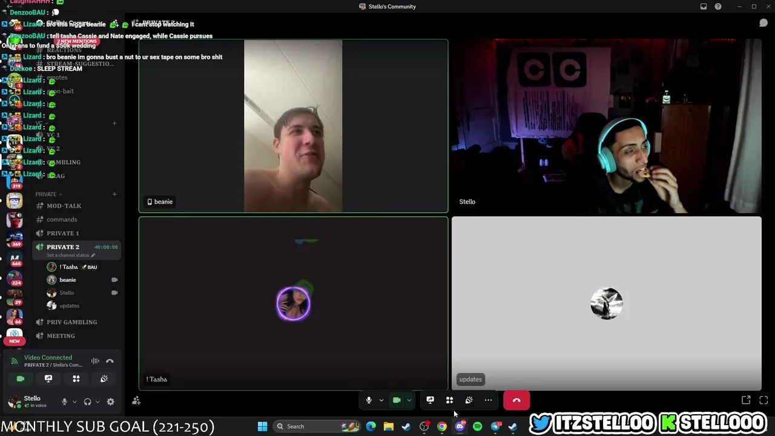Expand output device options next to headphones
The height and width of the screenshot is (436, 775).
pyautogui.click(x=97, y=401)
